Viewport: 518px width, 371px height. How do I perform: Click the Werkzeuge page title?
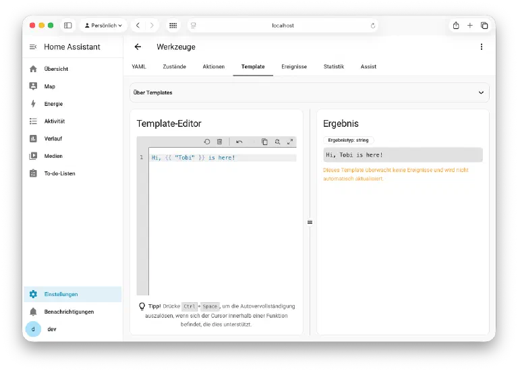[x=176, y=47]
